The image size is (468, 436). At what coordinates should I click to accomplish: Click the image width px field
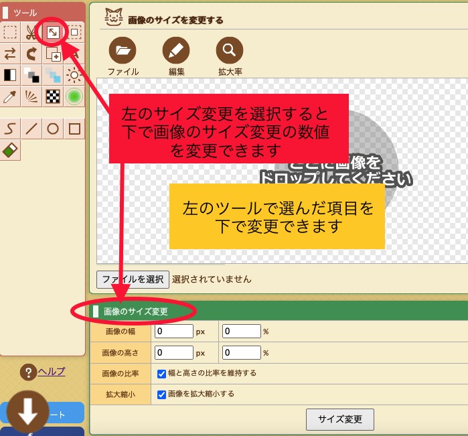[x=173, y=331]
